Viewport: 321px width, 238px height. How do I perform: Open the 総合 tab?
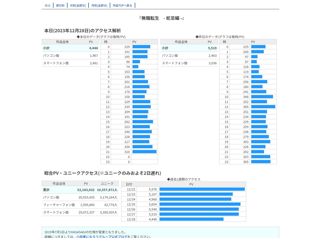point(48,5)
